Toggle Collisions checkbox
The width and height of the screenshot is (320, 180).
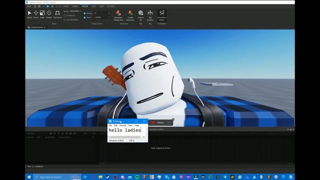[x=64, y=15]
